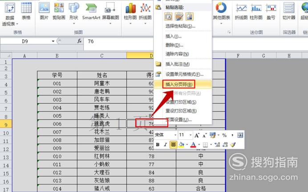Select row 9 header
The height and width of the screenshot is (192, 308).
[6, 125]
